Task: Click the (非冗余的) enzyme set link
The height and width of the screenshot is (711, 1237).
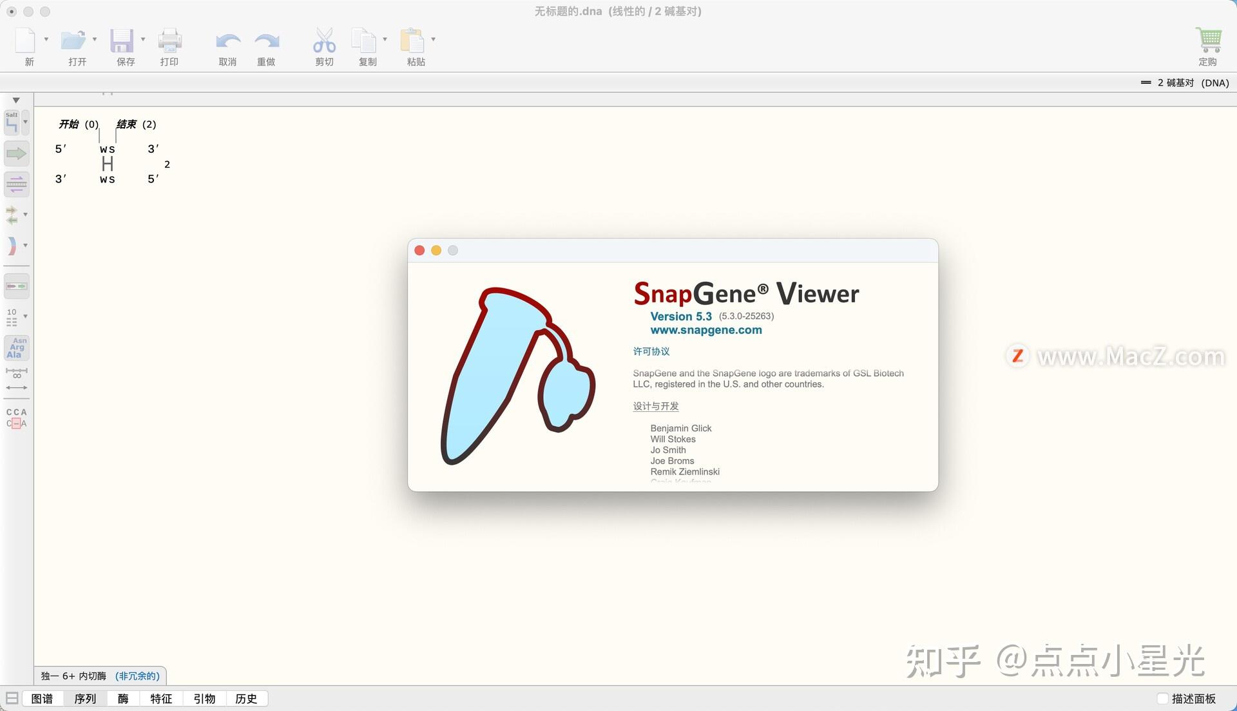Action: [x=137, y=676]
